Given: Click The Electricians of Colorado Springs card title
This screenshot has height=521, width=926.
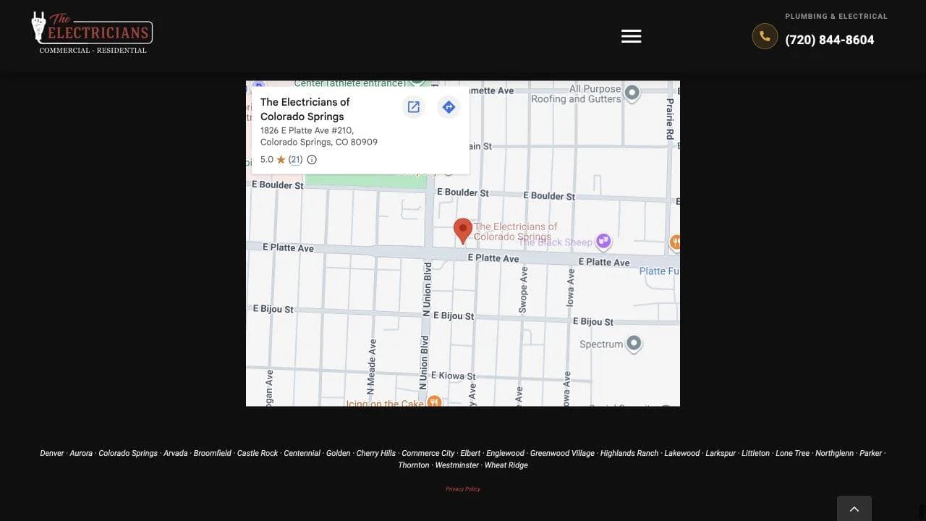Looking at the screenshot, I should (x=305, y=109).
